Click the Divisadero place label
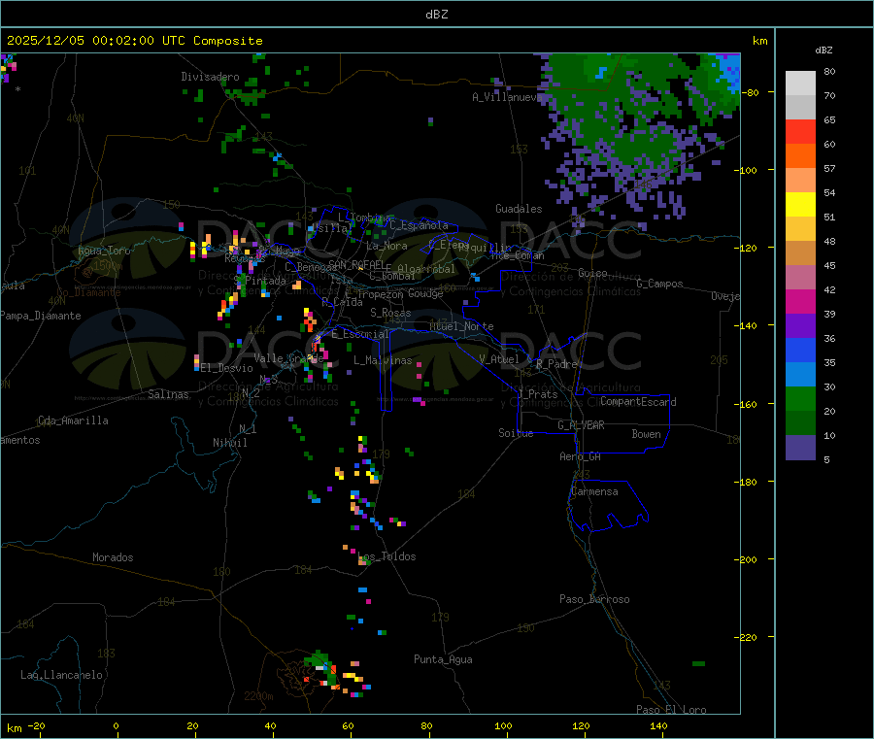 coord(210,77)
